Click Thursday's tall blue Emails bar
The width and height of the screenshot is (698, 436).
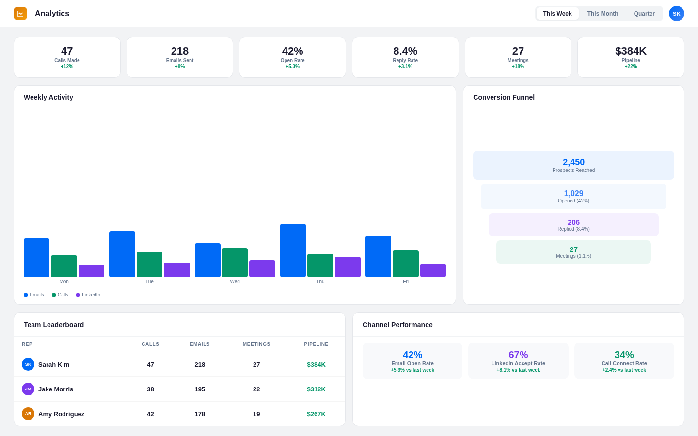coord(293,250)
